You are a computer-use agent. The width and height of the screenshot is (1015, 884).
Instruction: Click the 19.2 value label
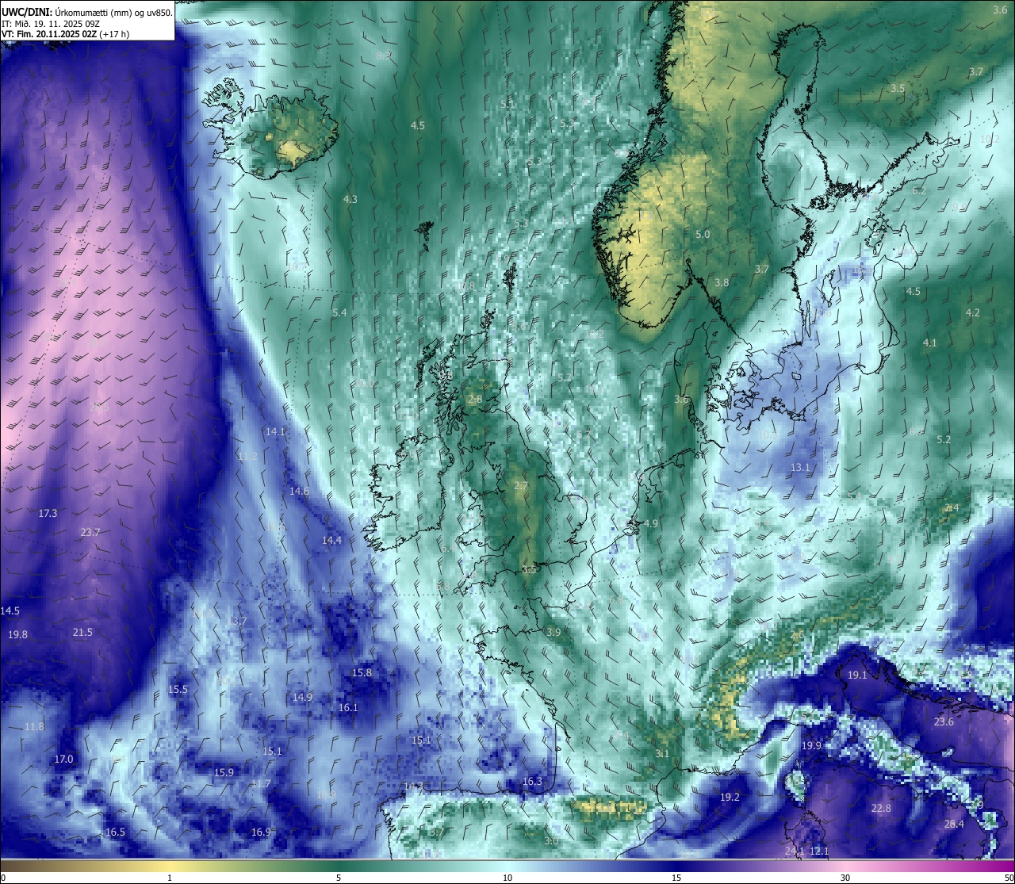coord(730,797)
